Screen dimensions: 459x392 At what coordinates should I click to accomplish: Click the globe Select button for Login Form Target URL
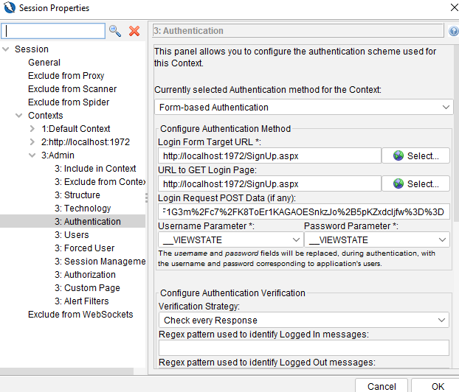click(415, 155)
